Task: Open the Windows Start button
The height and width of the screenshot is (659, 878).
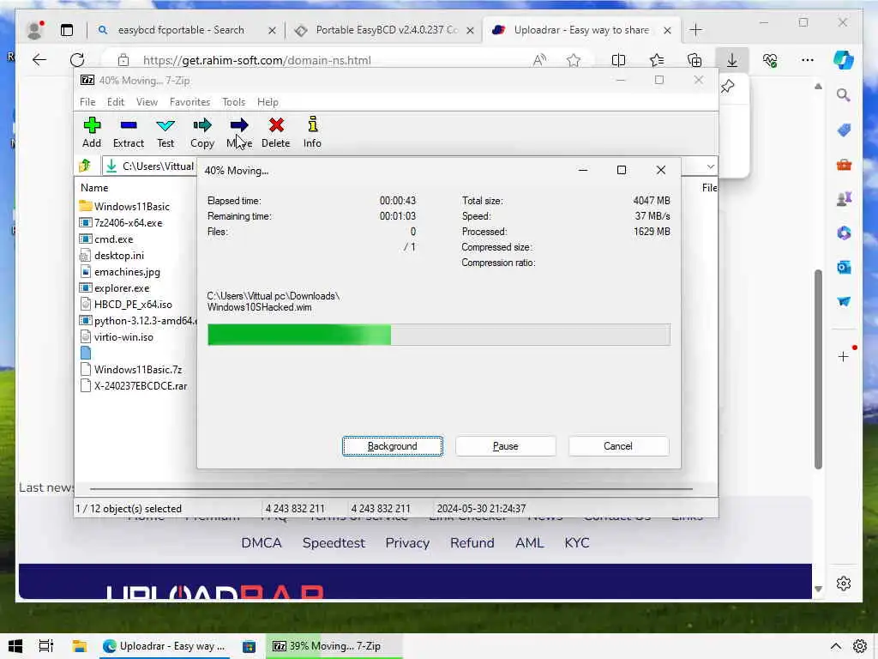Action: [15, 646]
